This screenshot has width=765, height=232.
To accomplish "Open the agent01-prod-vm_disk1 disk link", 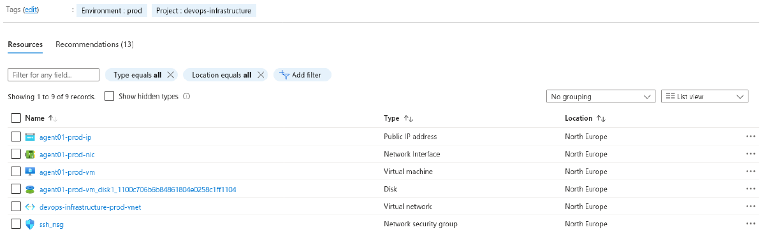I will coord(138,189).
